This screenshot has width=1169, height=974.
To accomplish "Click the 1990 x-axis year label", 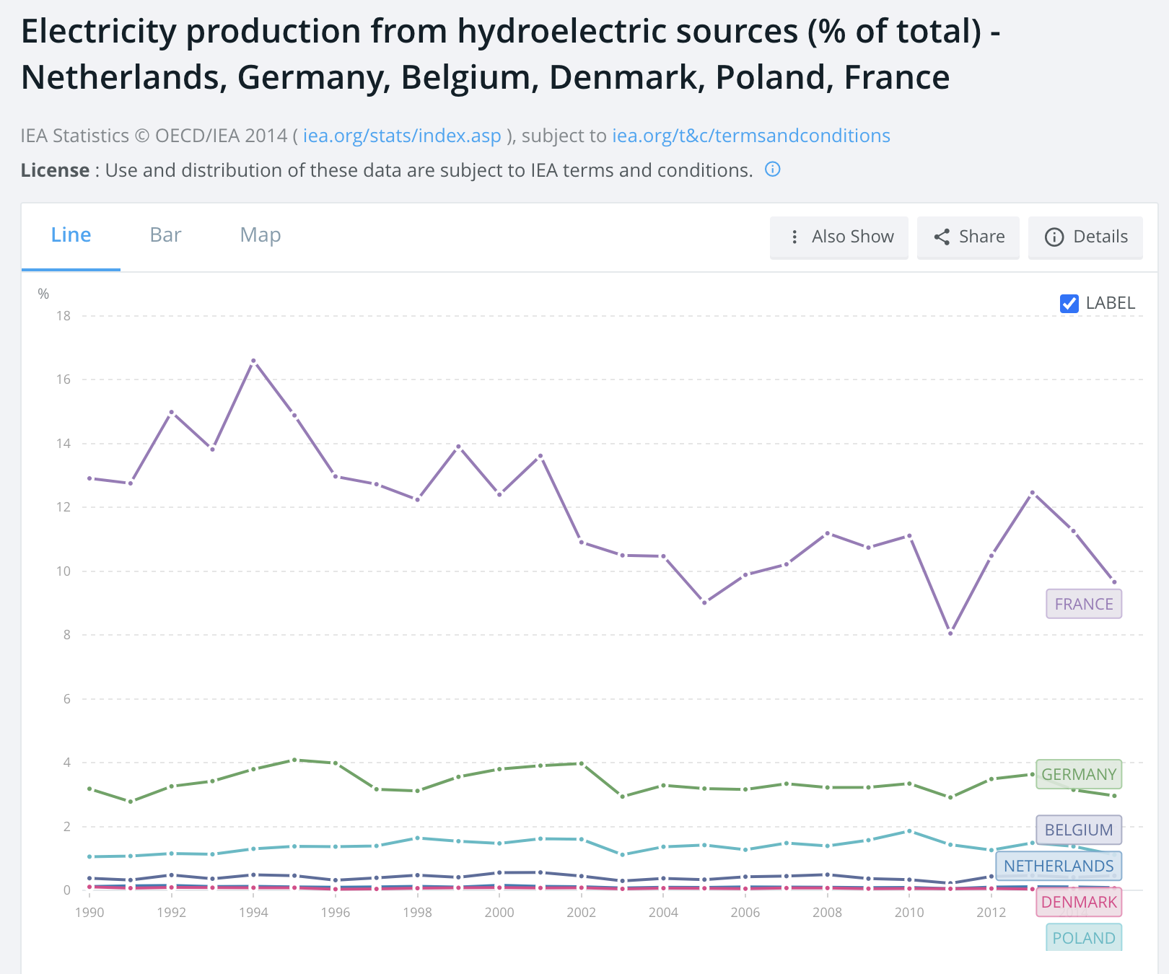I will (x=89, y=913).
